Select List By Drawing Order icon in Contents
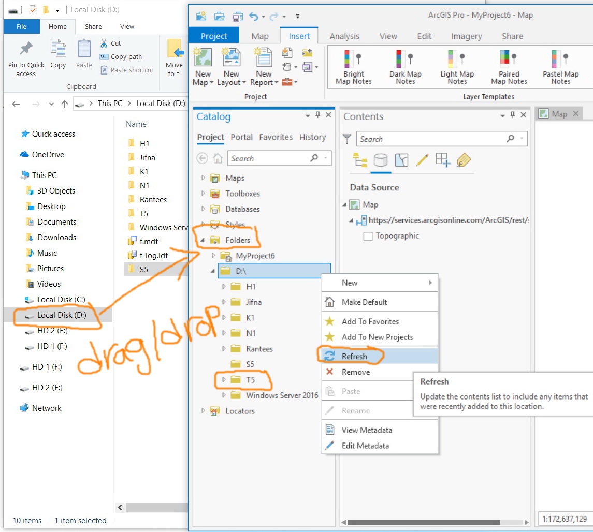The height and width of the screenshot is (532, 593). pyautogui.click(x=360, y=160)
